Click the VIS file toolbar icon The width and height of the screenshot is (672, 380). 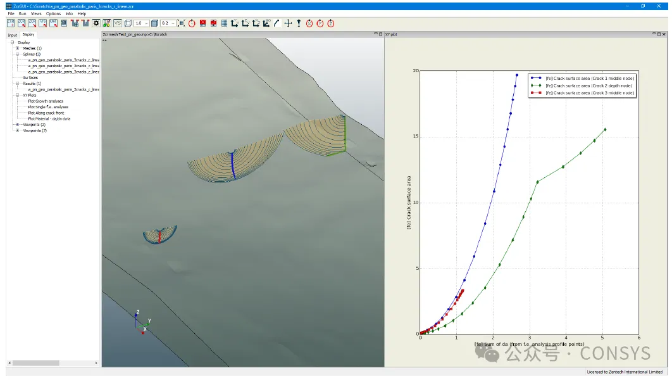pyautogui.click(x=43, y=23)
